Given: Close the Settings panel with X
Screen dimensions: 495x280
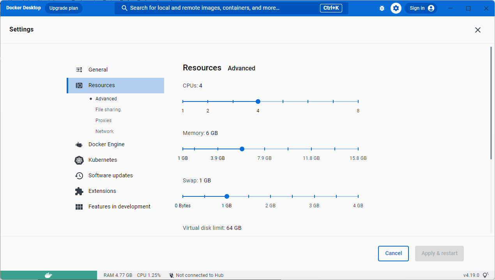Looking at the screenshot, I should tap(477, 30).
